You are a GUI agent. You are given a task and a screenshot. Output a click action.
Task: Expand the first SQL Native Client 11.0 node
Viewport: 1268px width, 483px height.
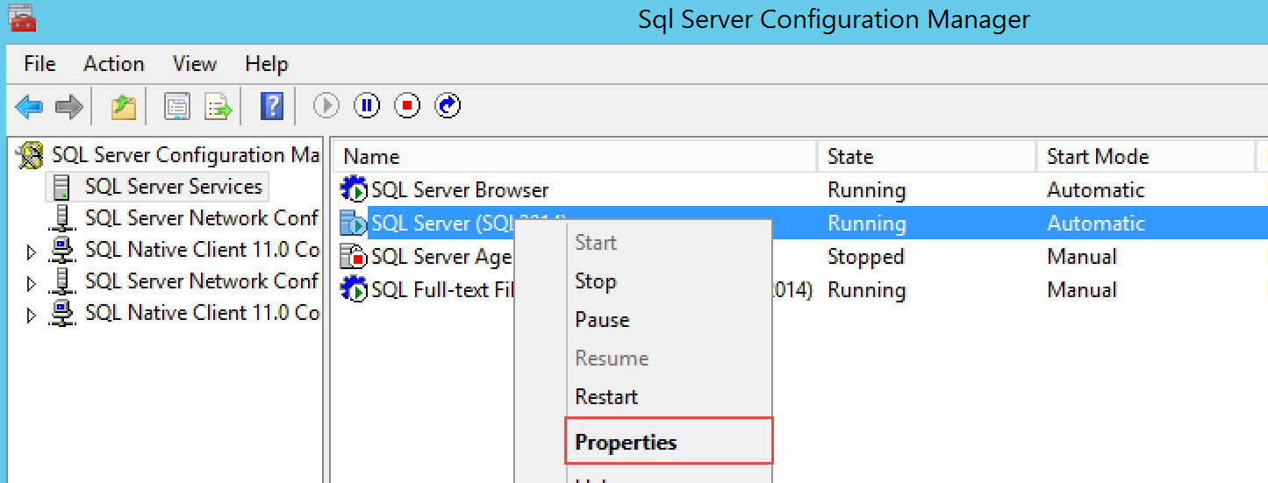pyautogui.click(x=32, y=252)
